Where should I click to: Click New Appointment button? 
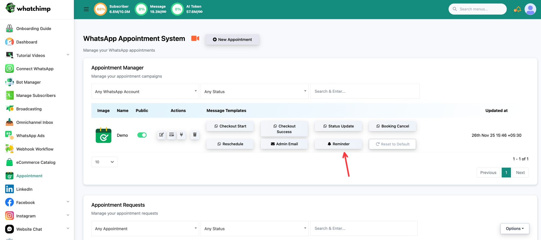point(232,39)
